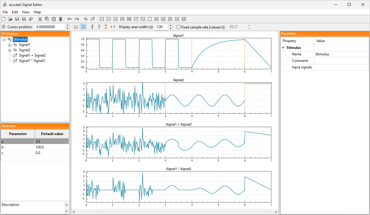Paste from clipboard icon
Image resolution: width=370 pixels, height=215 pixels.
(x=54, y=19)
